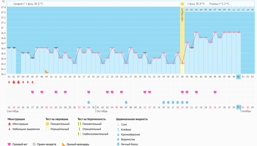Click the Октябрь month label
Screen dimensions: 257x146
pos(102,111)
